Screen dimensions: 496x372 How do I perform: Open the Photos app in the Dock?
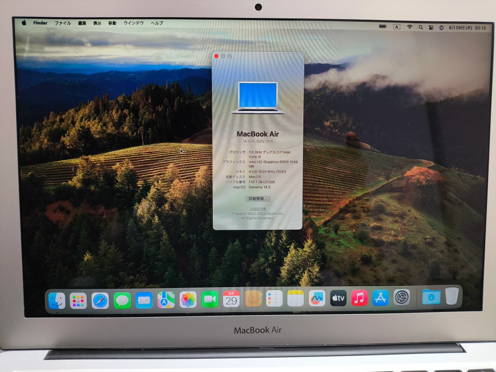(x=188, y=299)
